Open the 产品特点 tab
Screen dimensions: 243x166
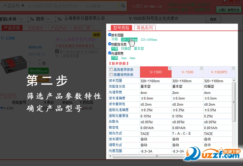59,28
